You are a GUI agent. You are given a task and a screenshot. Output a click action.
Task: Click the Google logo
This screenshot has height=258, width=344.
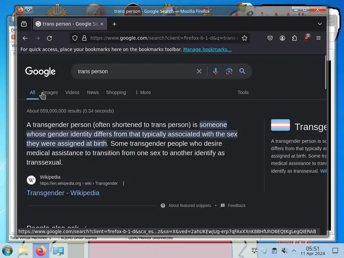(x=40, y=72)
